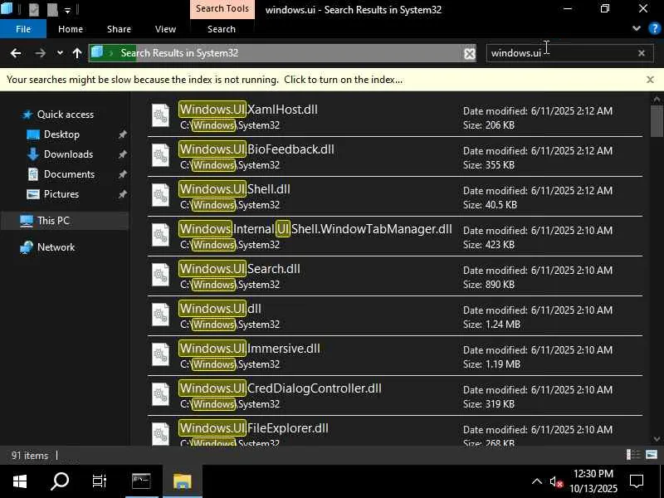Click the pin icon beside Documents
Image resolution: width=664 pixels, height=498 pixels.
pyautogui.click(x=122, y=174)
